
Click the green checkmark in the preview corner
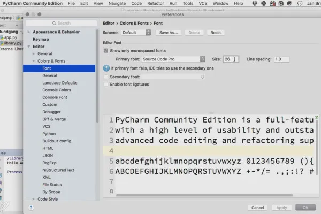(x=317, y=117)
